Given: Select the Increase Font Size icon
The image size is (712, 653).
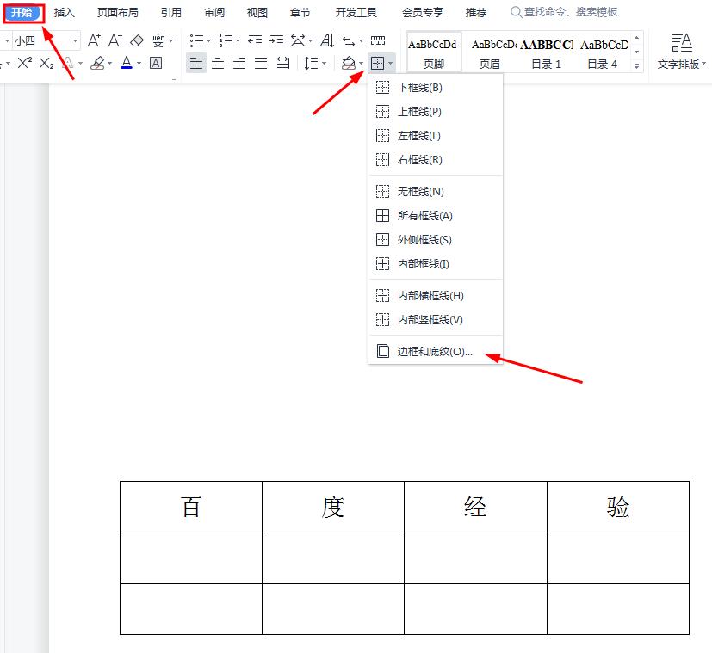Looking at the screenshot, I should 94,40.
